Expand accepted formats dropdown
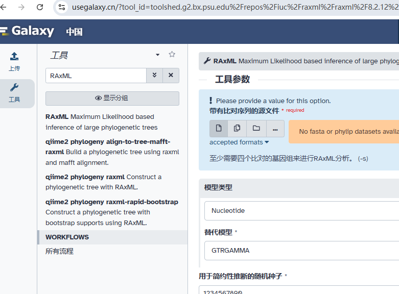Screen dimensions: 399x294 pos(239,142)
